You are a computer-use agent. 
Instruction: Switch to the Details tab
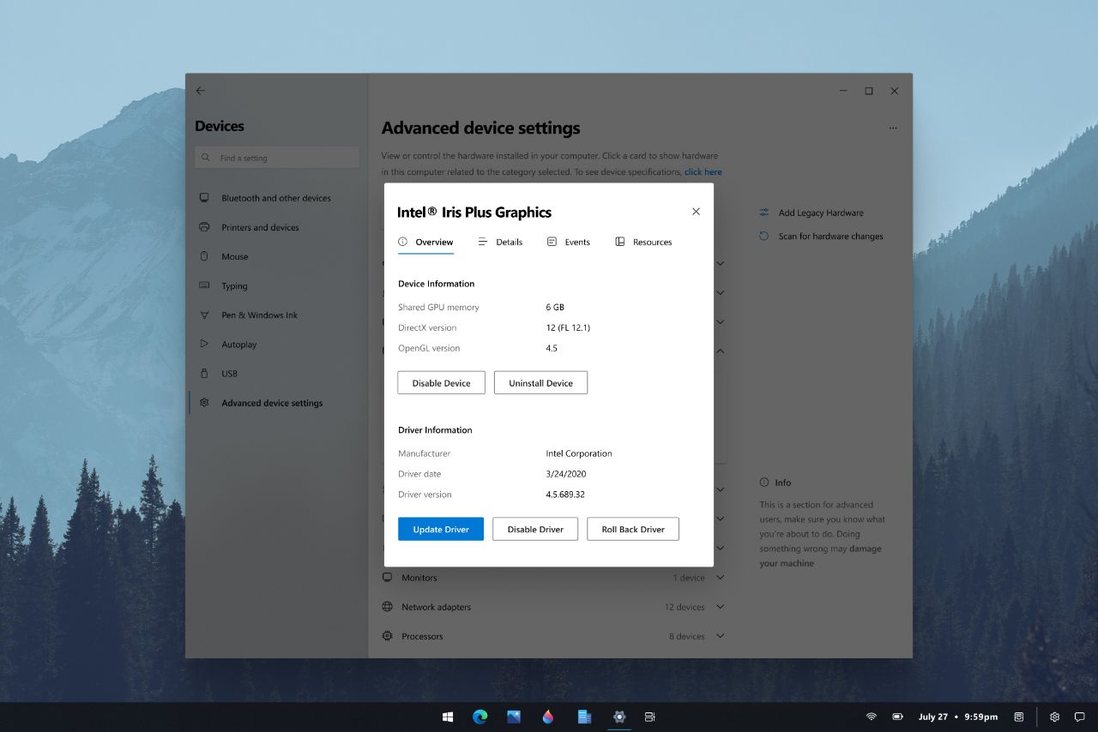[x=500, y=242]
